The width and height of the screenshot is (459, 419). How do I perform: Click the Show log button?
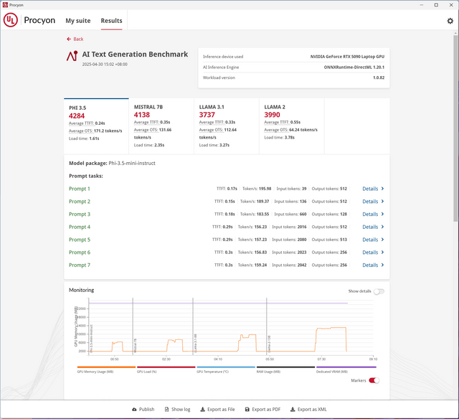(x=177, y=410)
